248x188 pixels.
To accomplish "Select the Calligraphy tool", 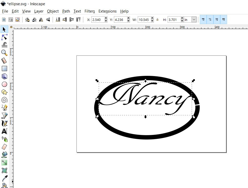I will pyautogui.click(x=4, y=123).
